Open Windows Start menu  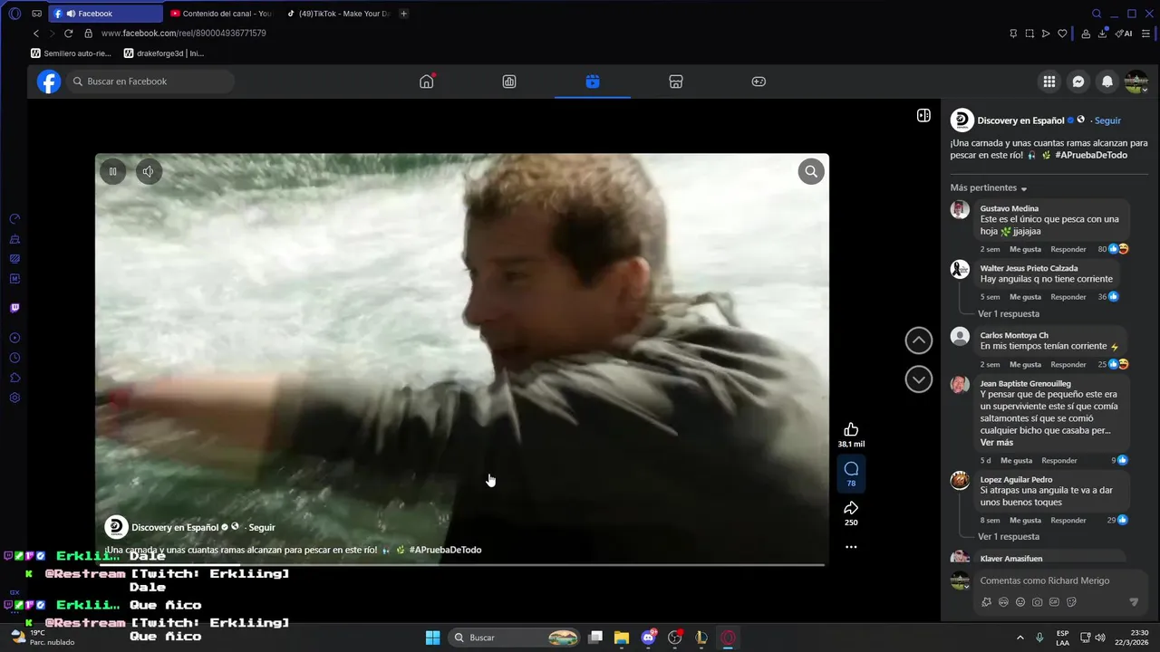432,638
